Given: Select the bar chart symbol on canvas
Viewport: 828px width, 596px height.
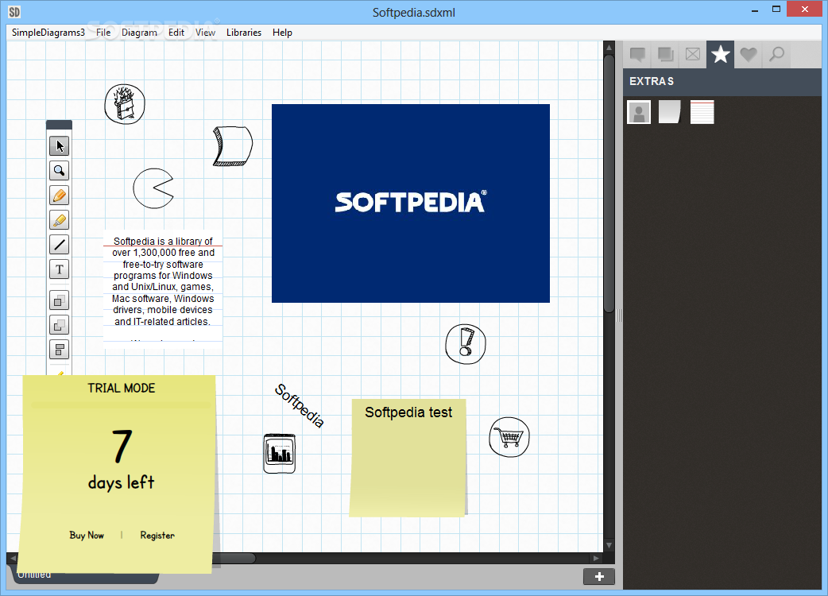Looking at the screenshot, I should pos(280,454).
